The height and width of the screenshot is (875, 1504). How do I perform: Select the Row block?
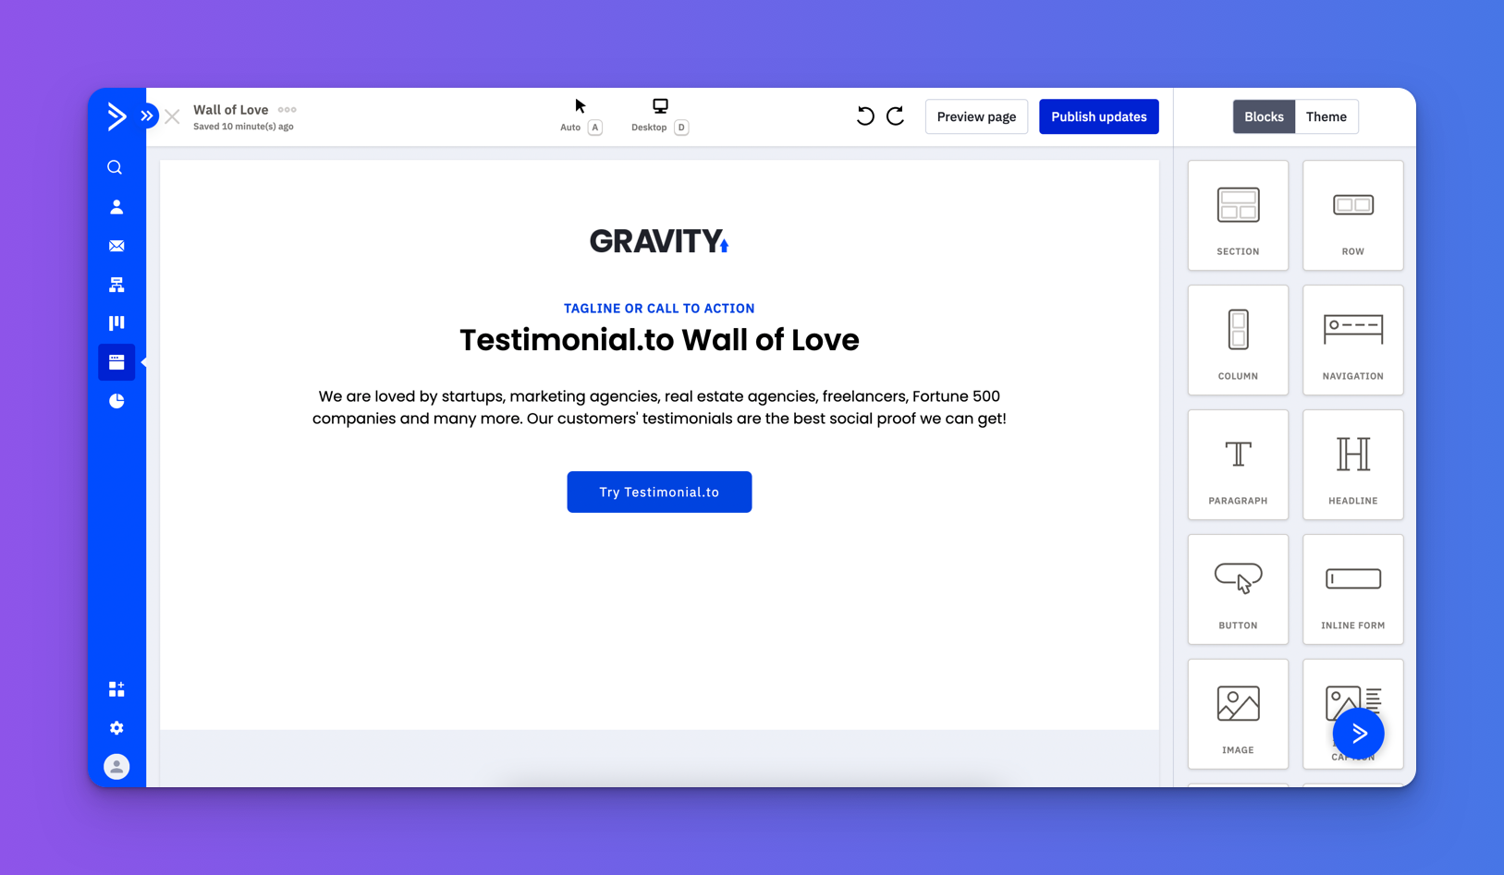[x=1353, y=215]
